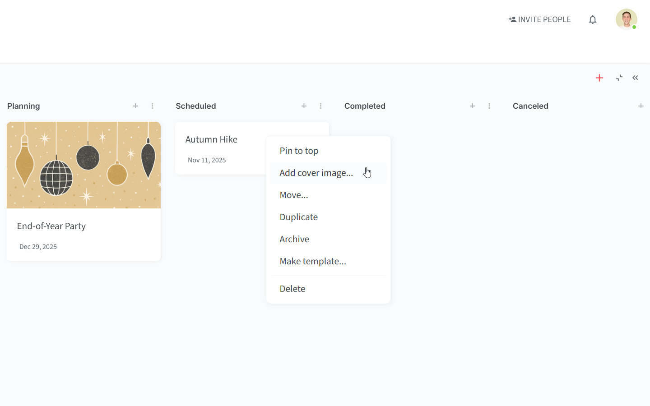650x406 pixels.
Task: Add a new card using the red plus icon
Action: pyautogui.click(x=599, y=78)
